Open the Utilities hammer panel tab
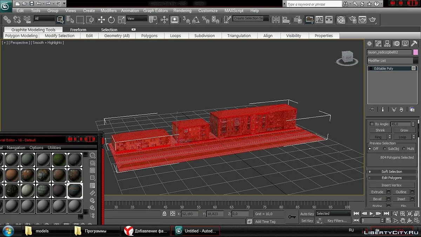421x237 pixels. 414,44
